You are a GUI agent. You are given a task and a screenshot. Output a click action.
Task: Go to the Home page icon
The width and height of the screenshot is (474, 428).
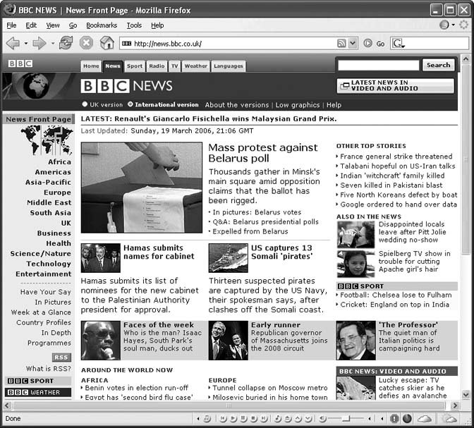[x=107, y=42]
